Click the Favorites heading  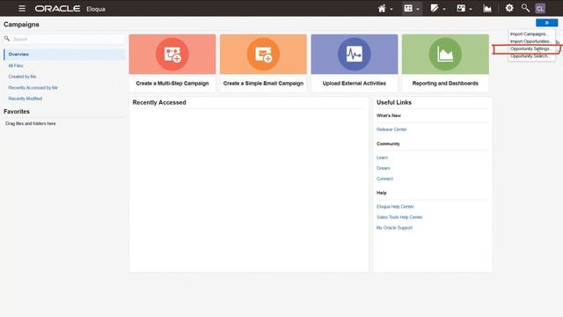[17, 112]
